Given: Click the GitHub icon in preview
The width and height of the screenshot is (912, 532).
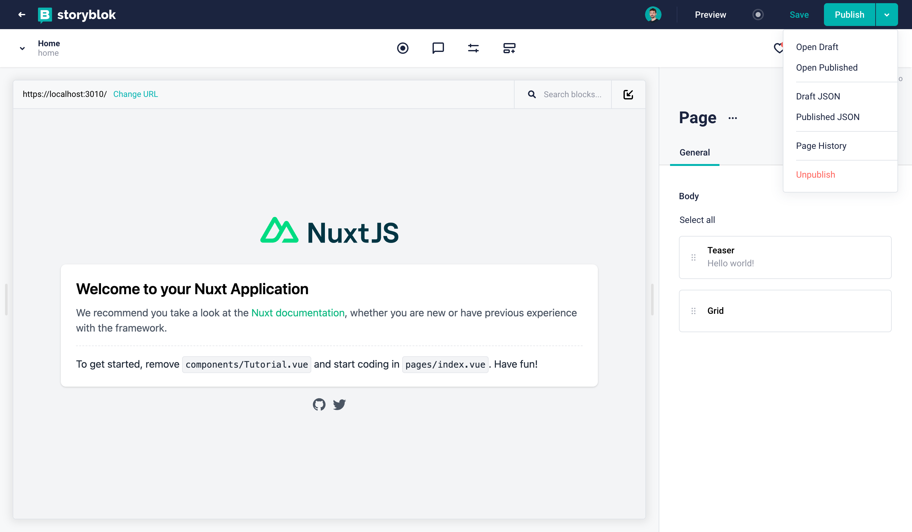Looking at the screenshot, I should (319, 404).
